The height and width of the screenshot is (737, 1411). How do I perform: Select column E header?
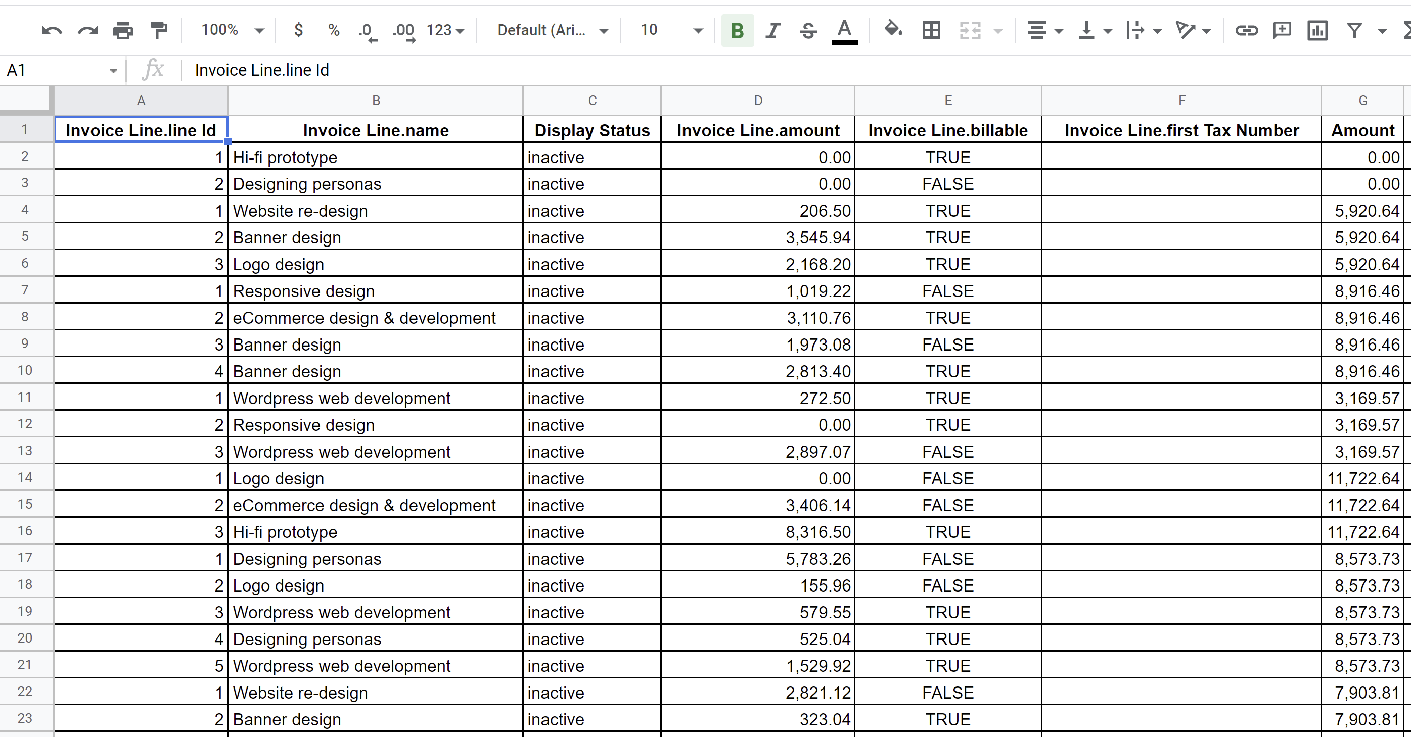coord(948,100)
